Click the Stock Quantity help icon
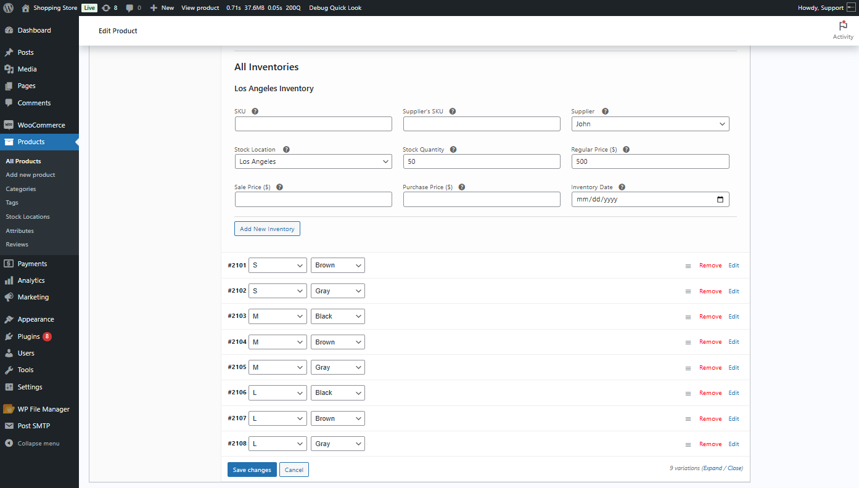Image resolution: width=859 pixels, height=488 pixels. click(x=453, y=150)
